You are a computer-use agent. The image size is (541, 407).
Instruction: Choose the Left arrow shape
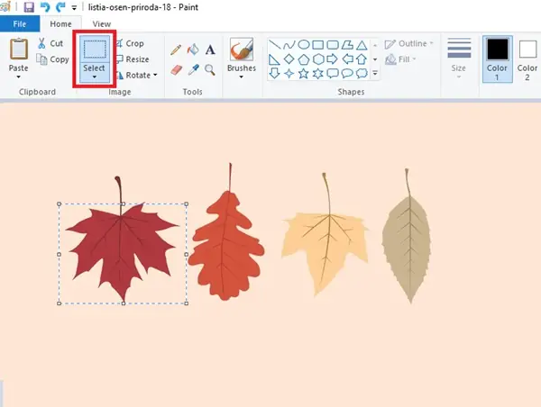pyautogui.click(x=347, y=59)
